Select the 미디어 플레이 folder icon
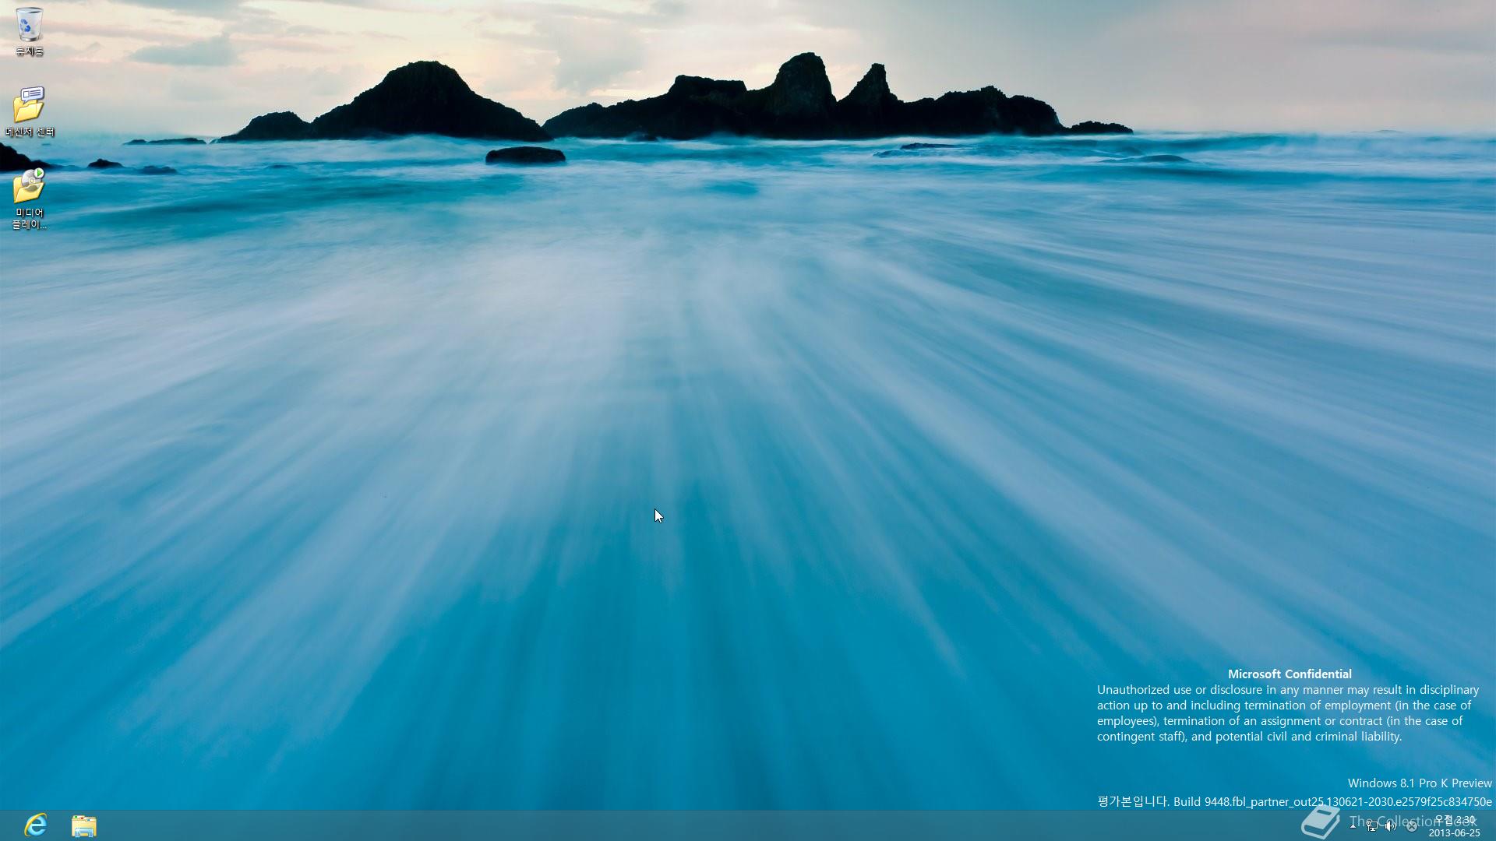 pyautogui.click(x=29, y=186)
